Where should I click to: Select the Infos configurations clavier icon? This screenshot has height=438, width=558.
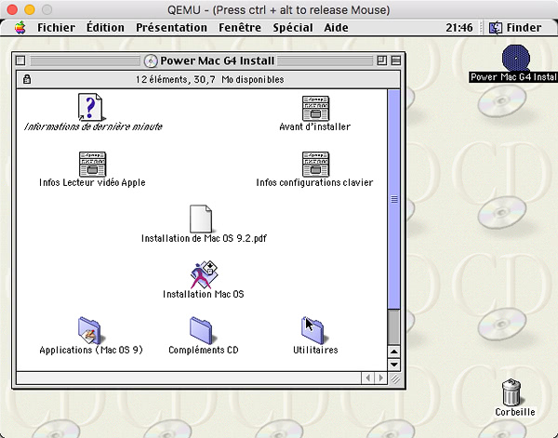click(315, 164)
